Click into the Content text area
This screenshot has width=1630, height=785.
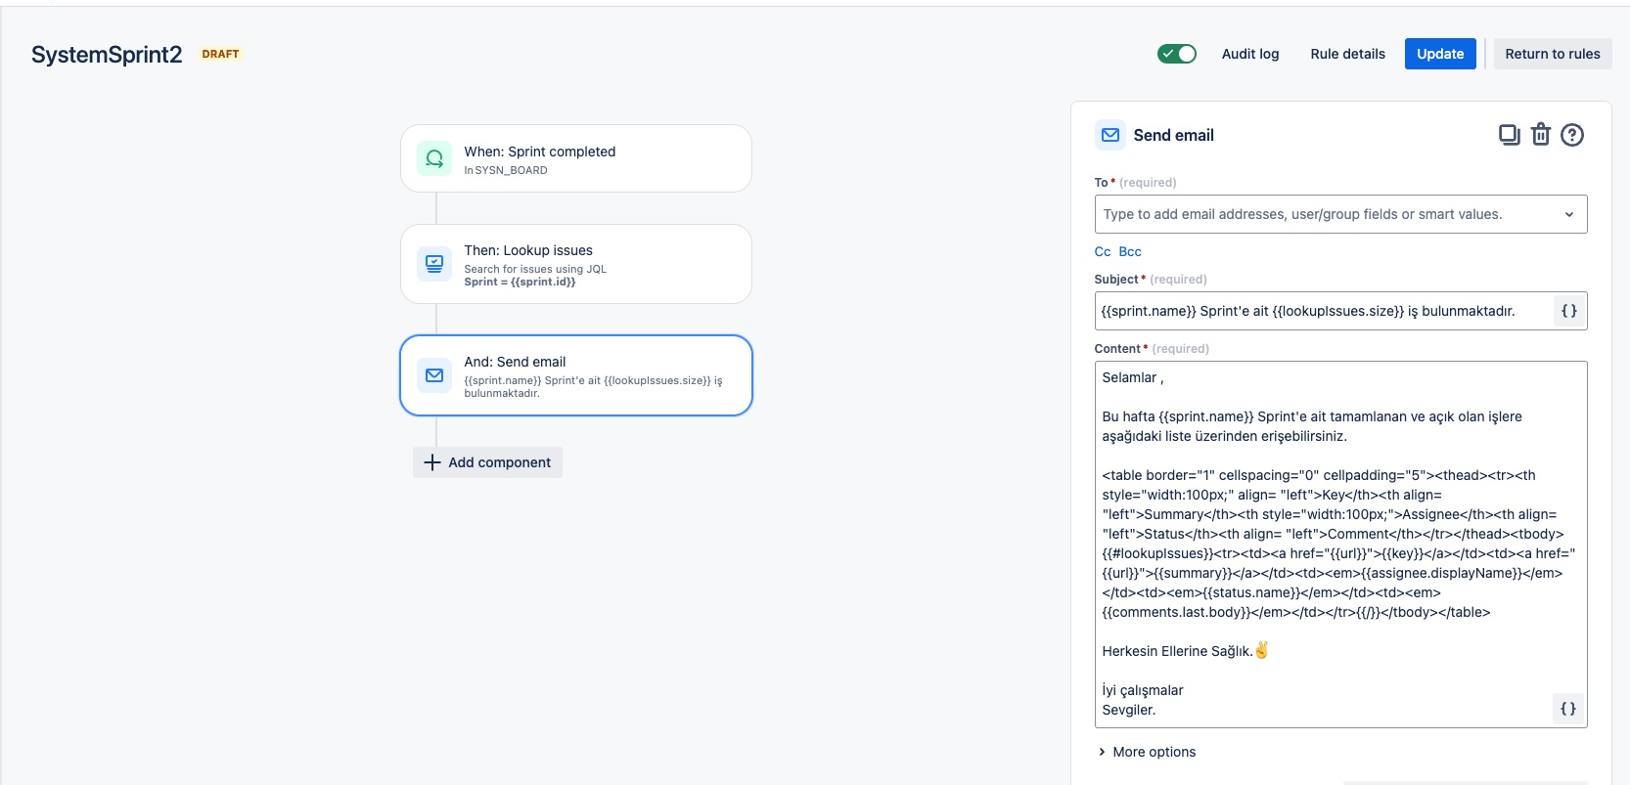[1340, 545]
